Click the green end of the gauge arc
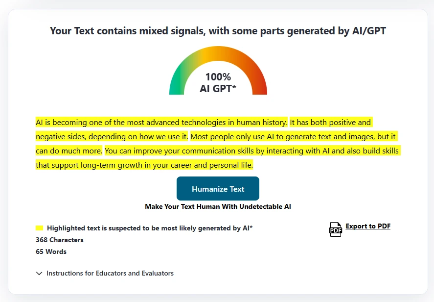 [176, 88]
